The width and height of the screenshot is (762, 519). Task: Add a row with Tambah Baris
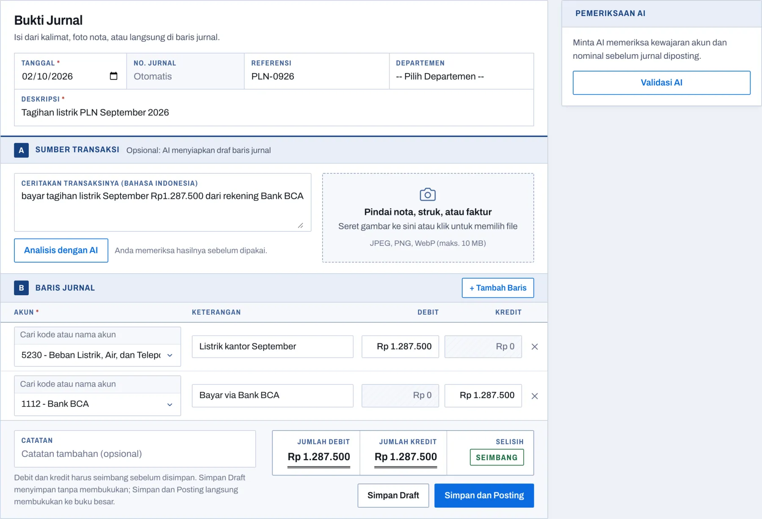[x=498, y=288]
